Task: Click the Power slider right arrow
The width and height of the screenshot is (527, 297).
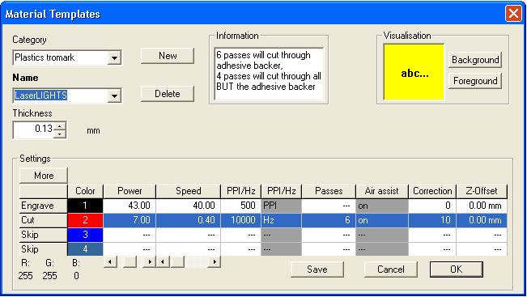Action: point(150,261)
